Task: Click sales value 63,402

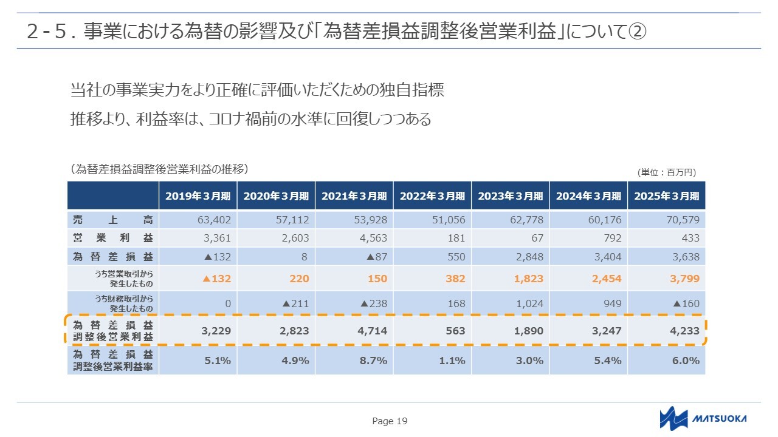Action: click(x=214, y=220)
